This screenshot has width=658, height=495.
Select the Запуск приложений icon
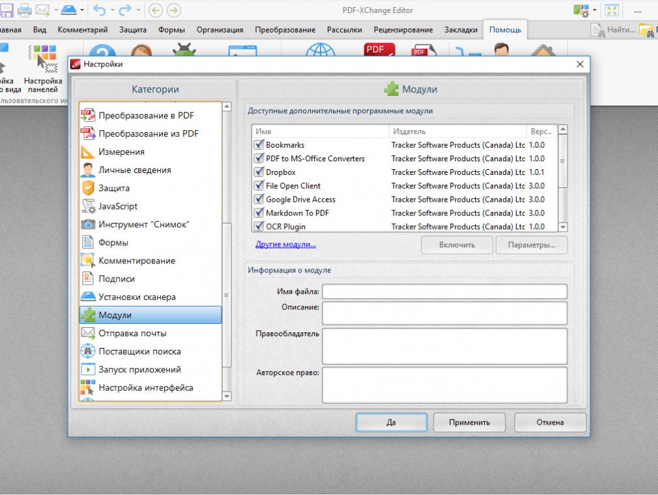pos(88,369)
